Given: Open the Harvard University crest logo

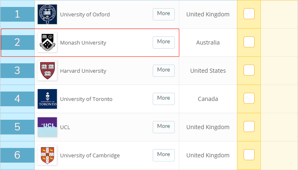Looking at the screenshot, I should (x=47, y=71).
